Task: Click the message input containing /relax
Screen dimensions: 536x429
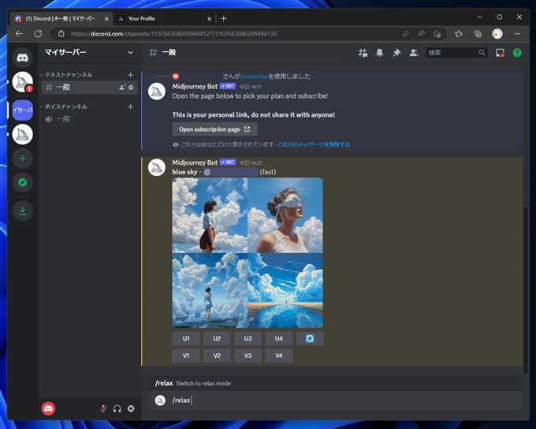Action: pos(335,401)
